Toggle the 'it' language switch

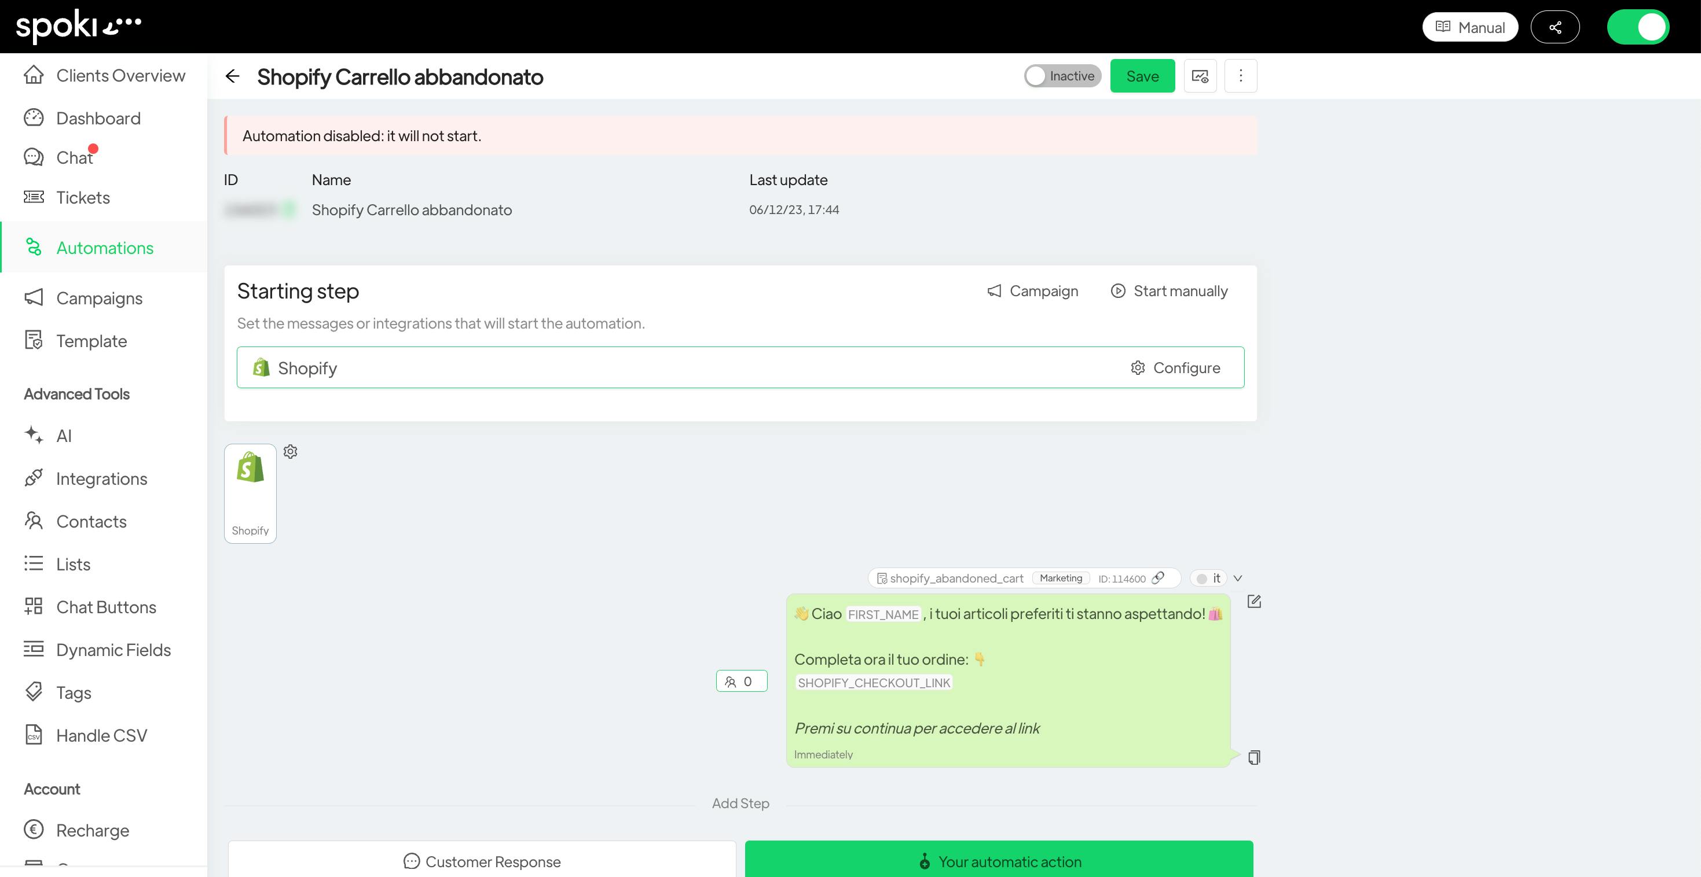1208,578
